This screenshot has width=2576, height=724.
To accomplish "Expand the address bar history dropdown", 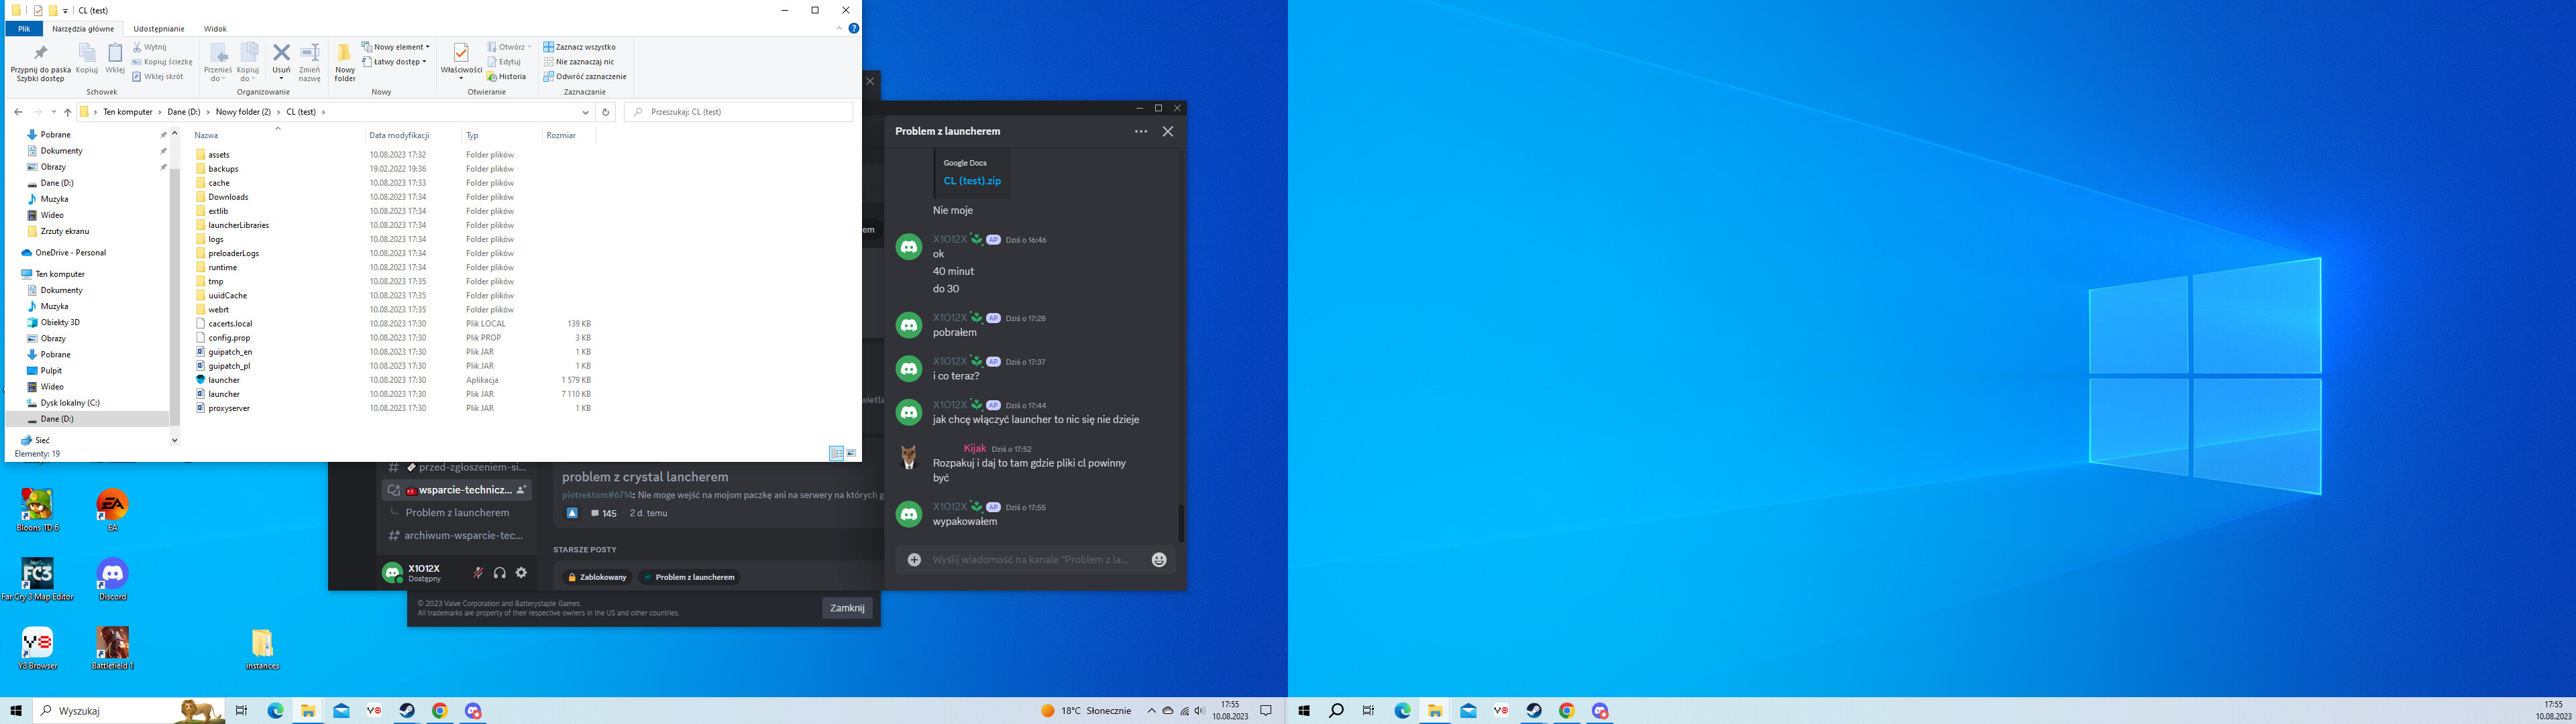I will click(x=585, y=112).
